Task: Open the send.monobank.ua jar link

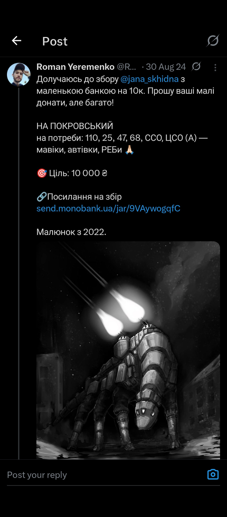Action: 108,208
